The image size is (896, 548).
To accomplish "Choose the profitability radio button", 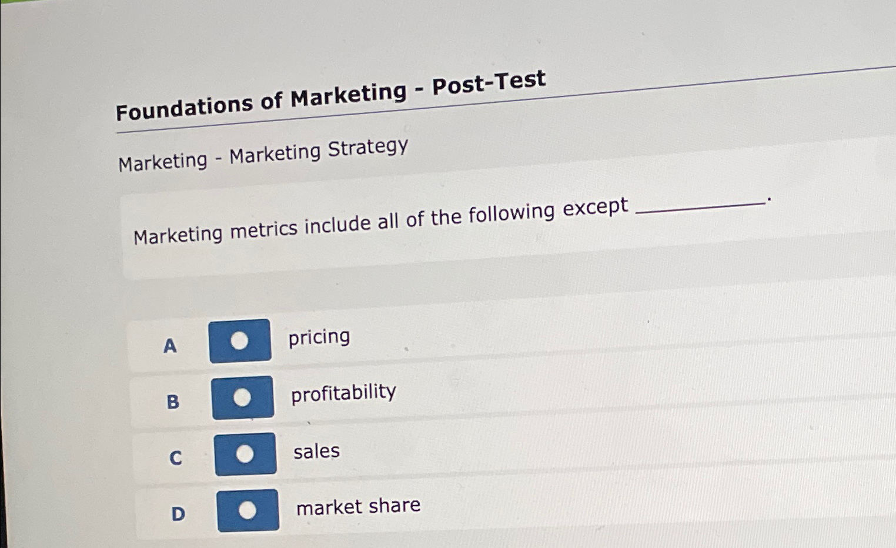I will click(x=242, y=397).
